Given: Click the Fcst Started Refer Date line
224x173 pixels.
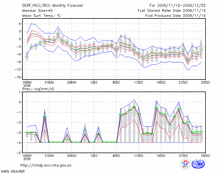Looking at the screenshot, I should [172, 10].
